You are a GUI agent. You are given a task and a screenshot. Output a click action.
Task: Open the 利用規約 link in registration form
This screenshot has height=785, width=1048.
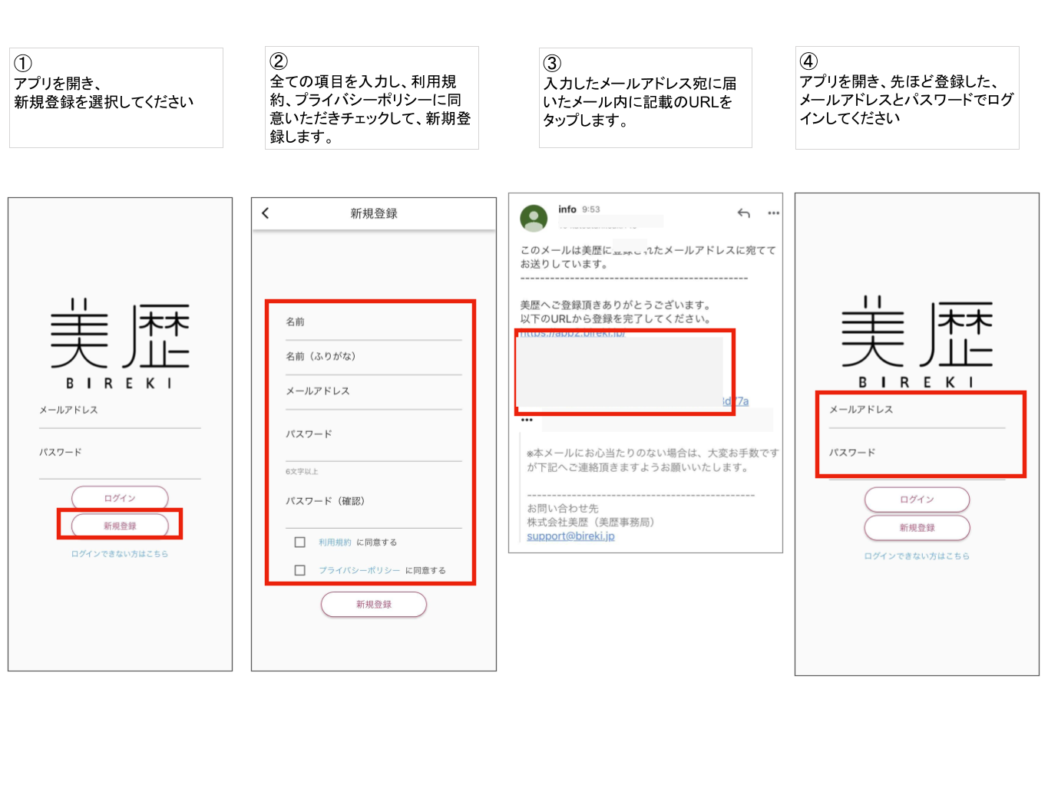pos(335,543)
